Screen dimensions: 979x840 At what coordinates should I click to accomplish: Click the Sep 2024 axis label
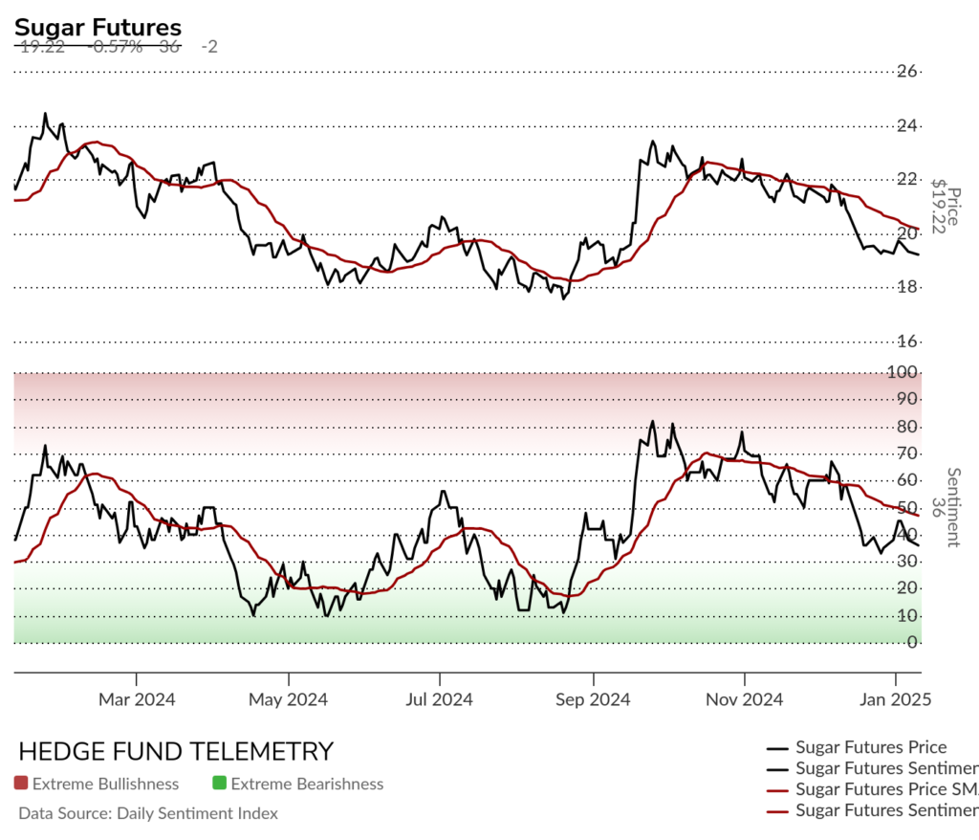click(x=593, y=699)
